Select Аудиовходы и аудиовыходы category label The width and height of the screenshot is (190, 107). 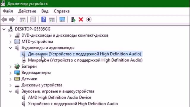coord(48,48)
